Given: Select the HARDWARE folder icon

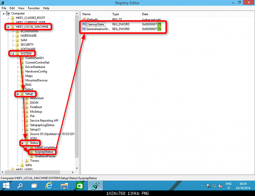Looking at the screenshot, I should click(17, 36).
